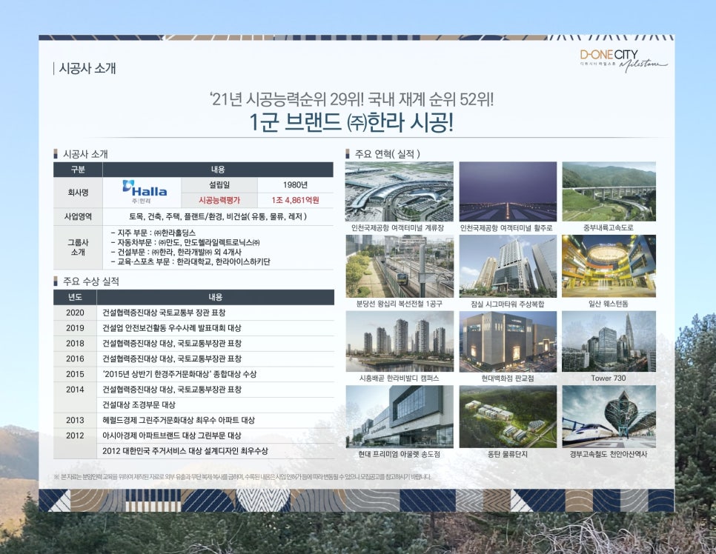Click the 설립일 cell

(x=219, y=185)
